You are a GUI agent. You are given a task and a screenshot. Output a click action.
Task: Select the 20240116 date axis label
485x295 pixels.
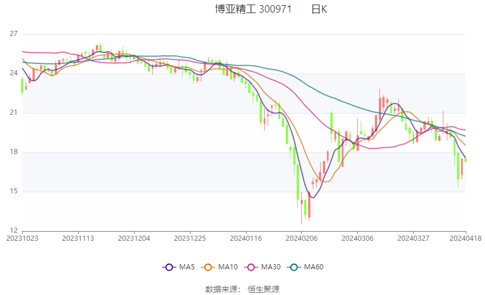(x=245, y=239)
